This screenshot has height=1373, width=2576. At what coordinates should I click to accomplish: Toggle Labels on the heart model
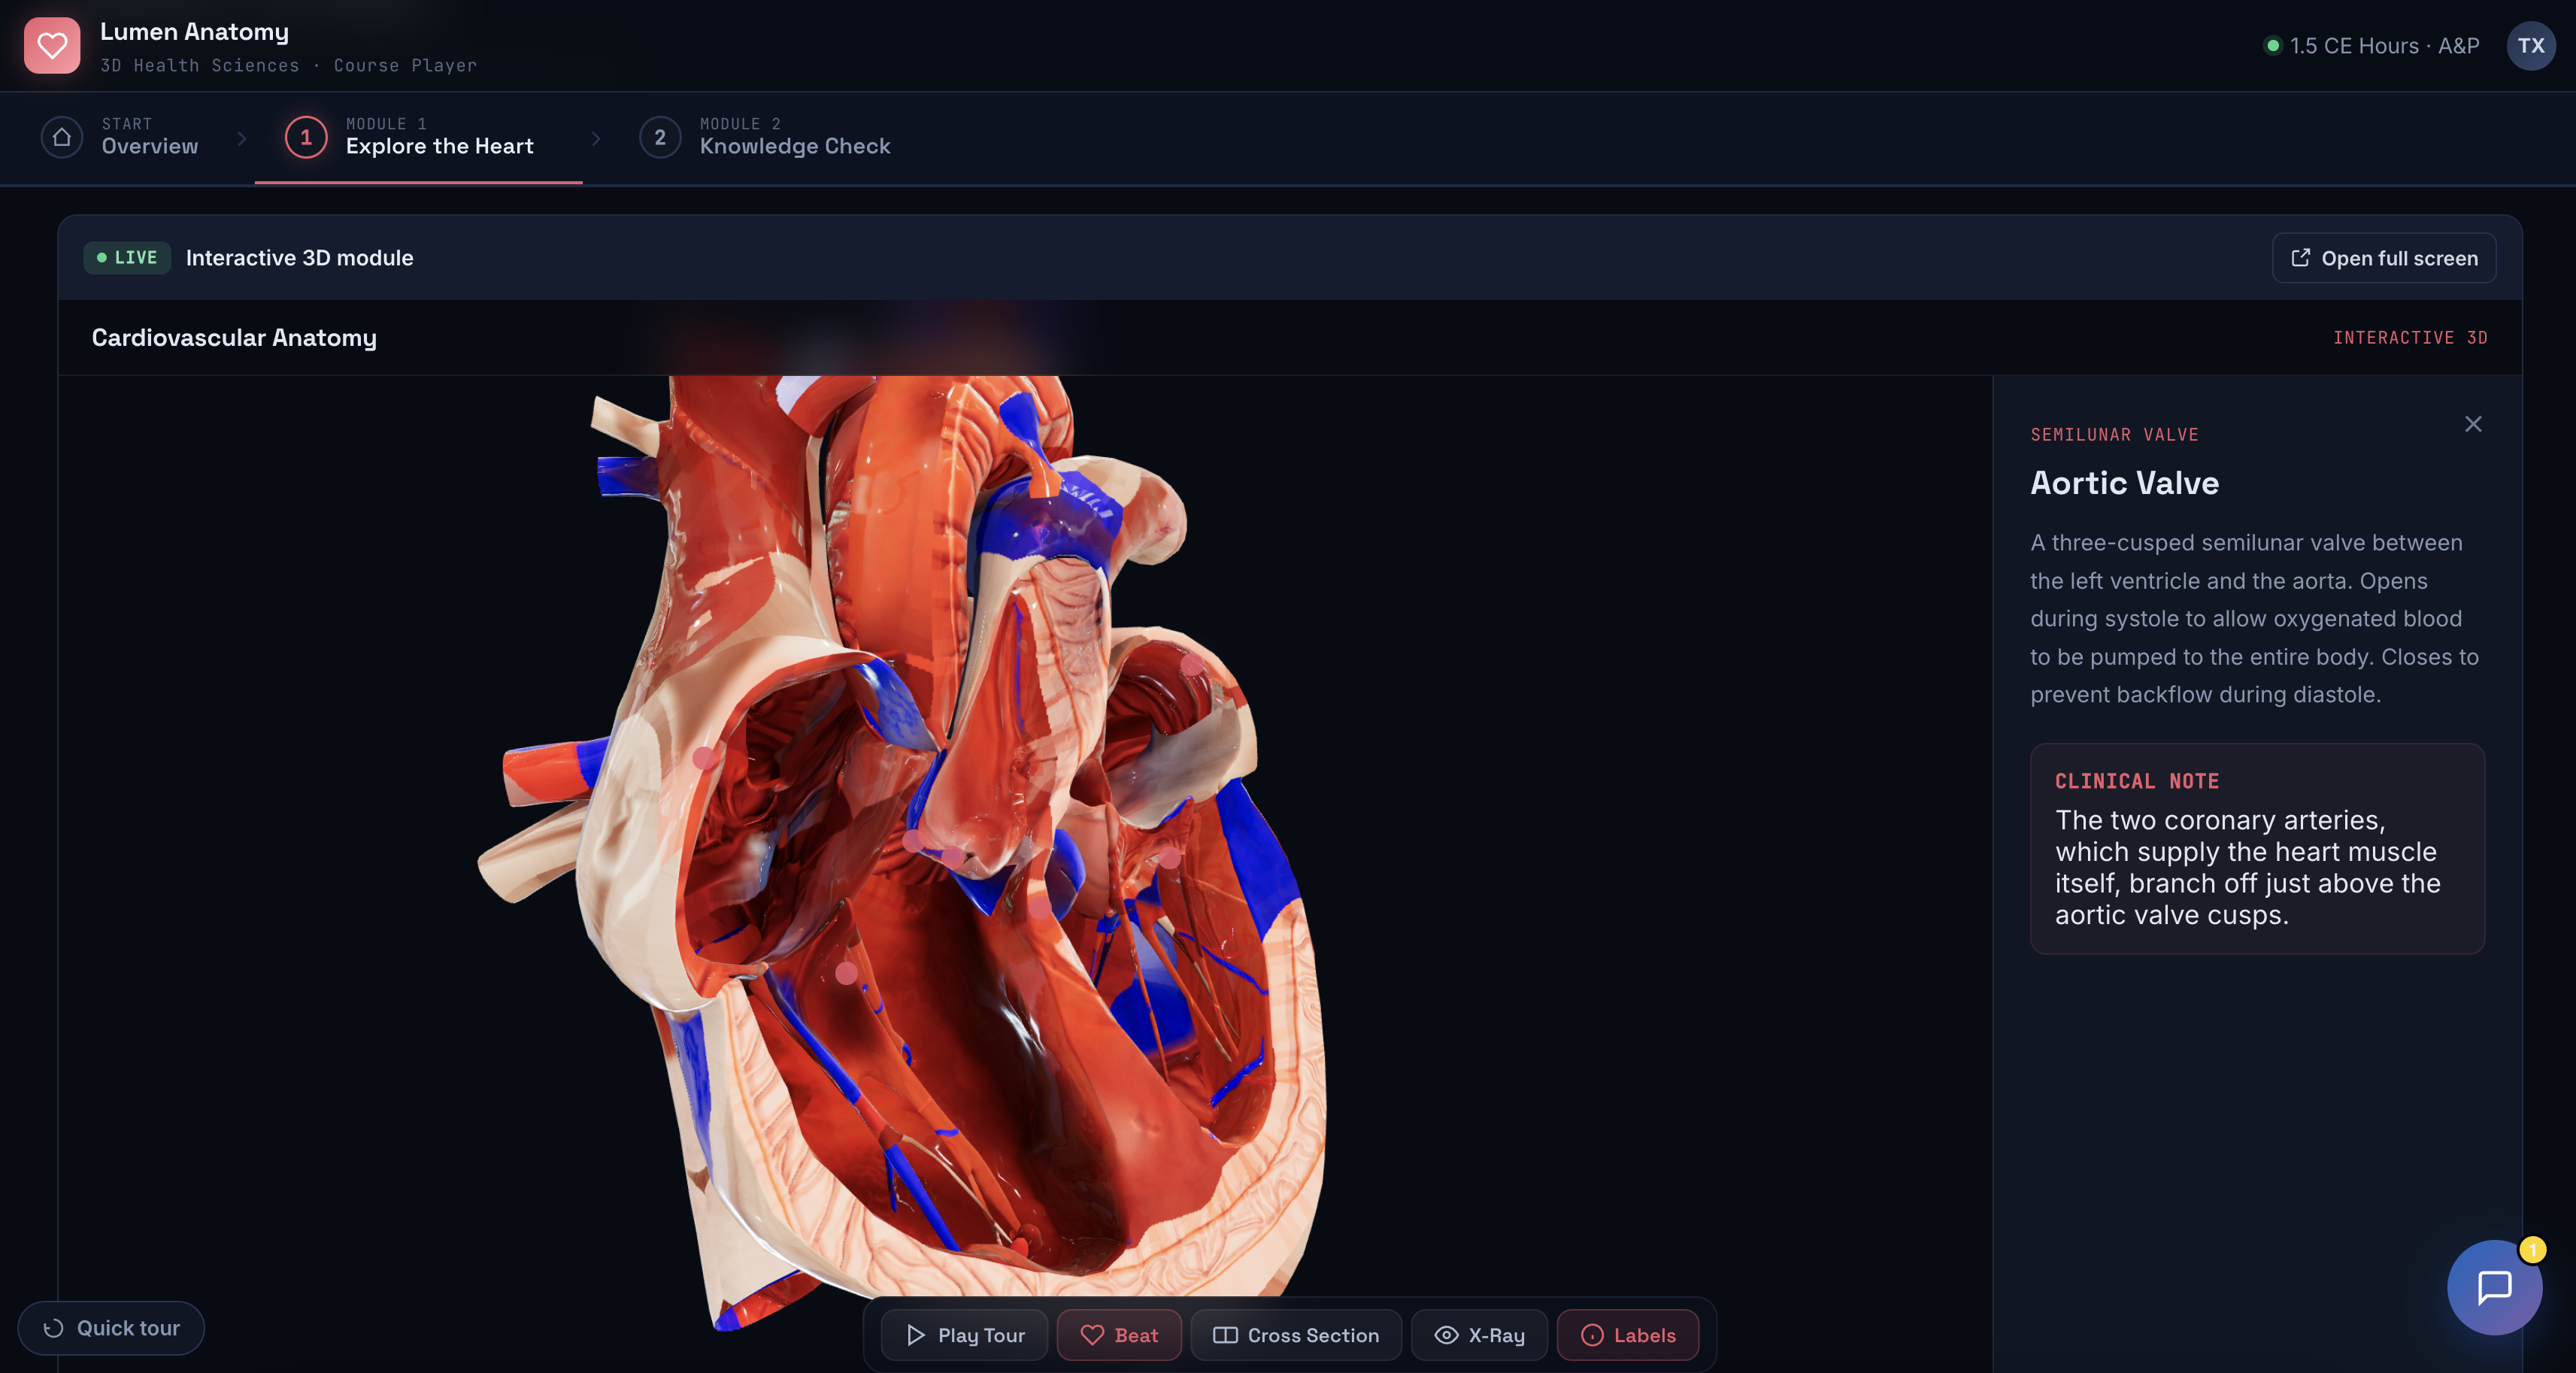point(1628,1335)
